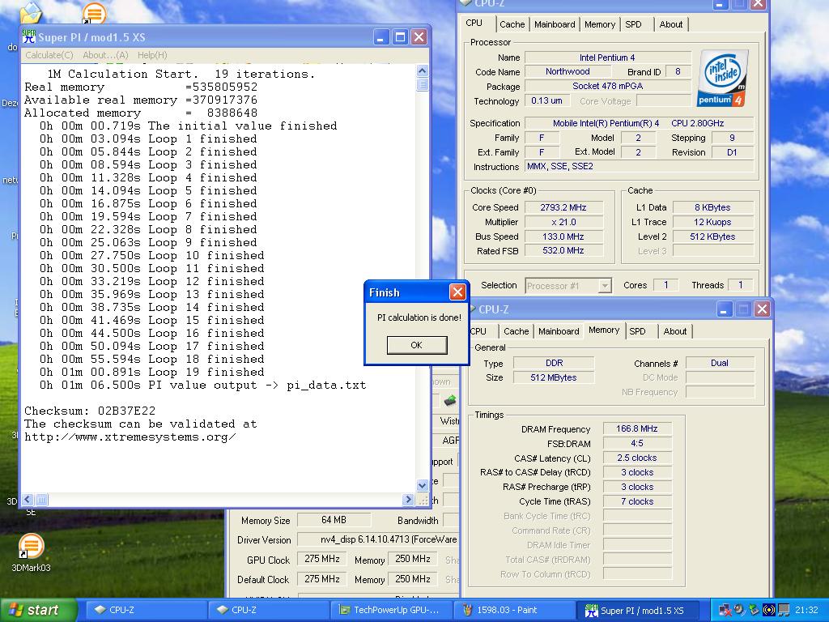The image size is (829, 622).
Task: Switch to About tab in lower CPU-Z
Action: point(675,331)
